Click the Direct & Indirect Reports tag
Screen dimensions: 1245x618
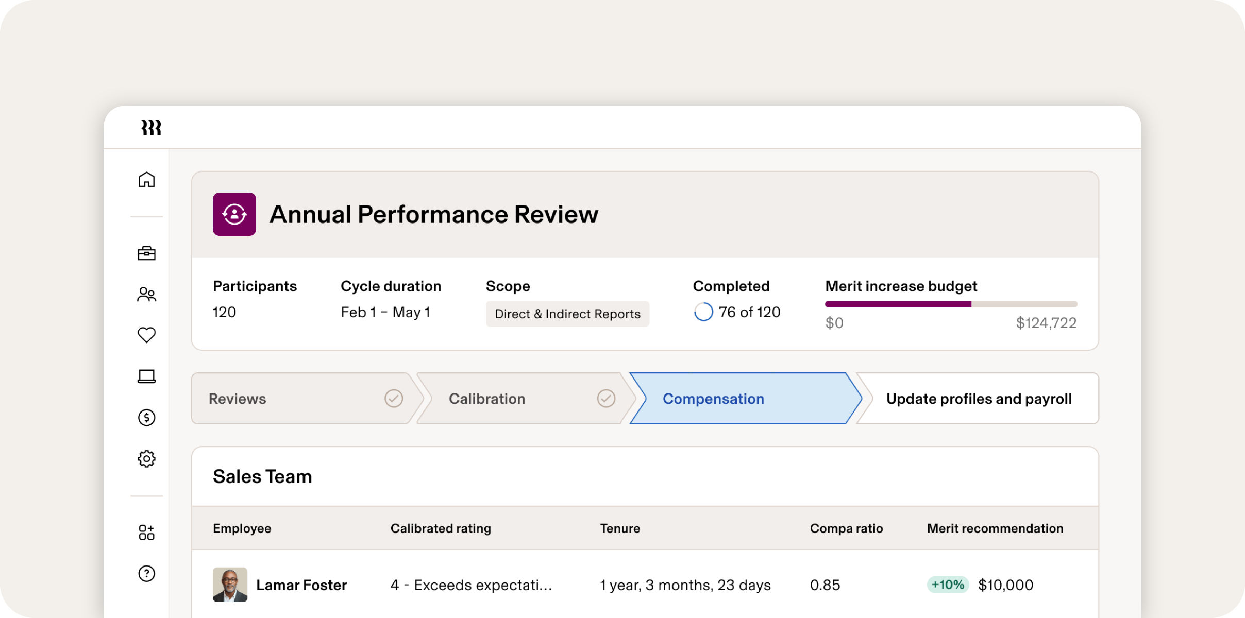[x=567, y=314]
